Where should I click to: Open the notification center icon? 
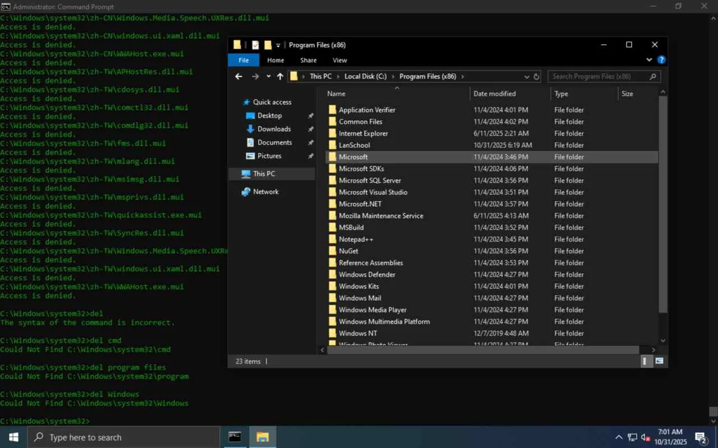pos(701,437)
